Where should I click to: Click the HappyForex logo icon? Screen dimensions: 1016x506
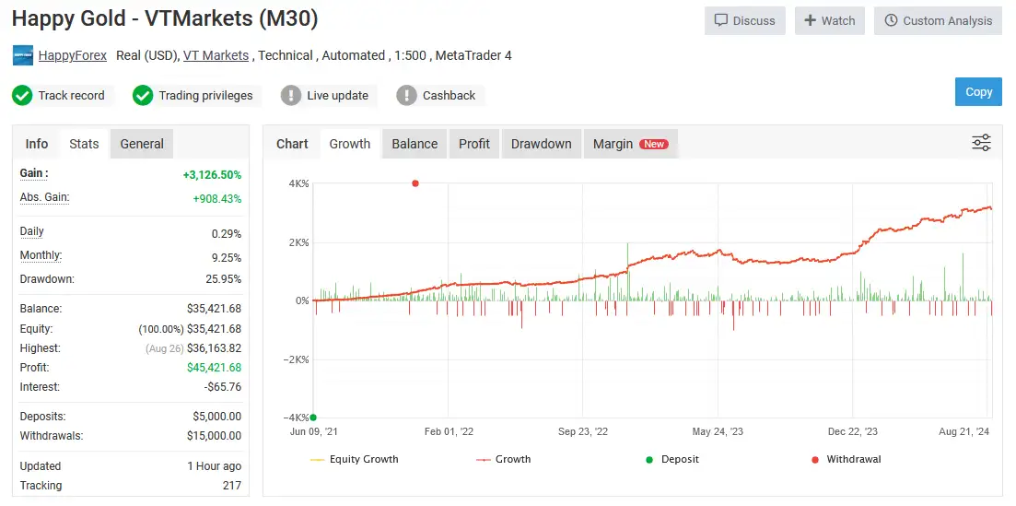pyautogui.click(x=23, y=55)
